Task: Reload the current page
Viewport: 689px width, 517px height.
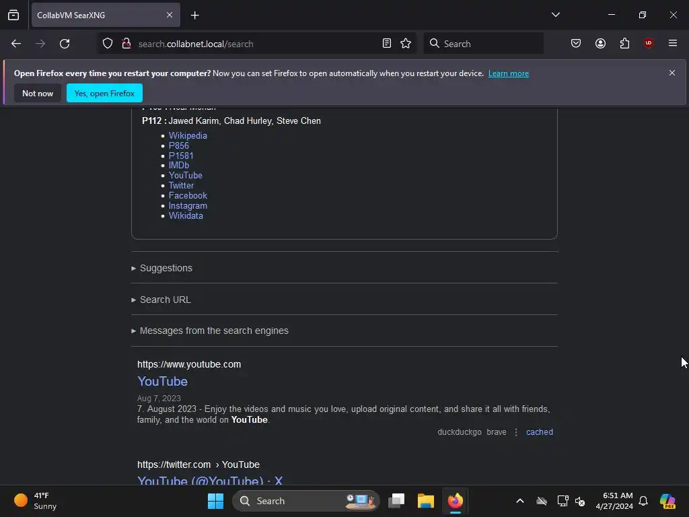Action: tap(65, 44)
